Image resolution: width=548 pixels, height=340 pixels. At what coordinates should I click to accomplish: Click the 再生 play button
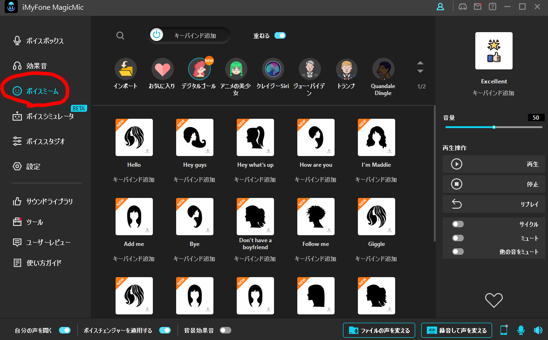click(x=494, y=164)
